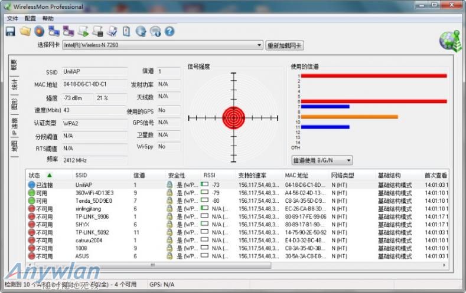The width and height of the screenshot is (466, 293).
Task: Click the 重新加载网卡 button
Action: tap(285, 45)
